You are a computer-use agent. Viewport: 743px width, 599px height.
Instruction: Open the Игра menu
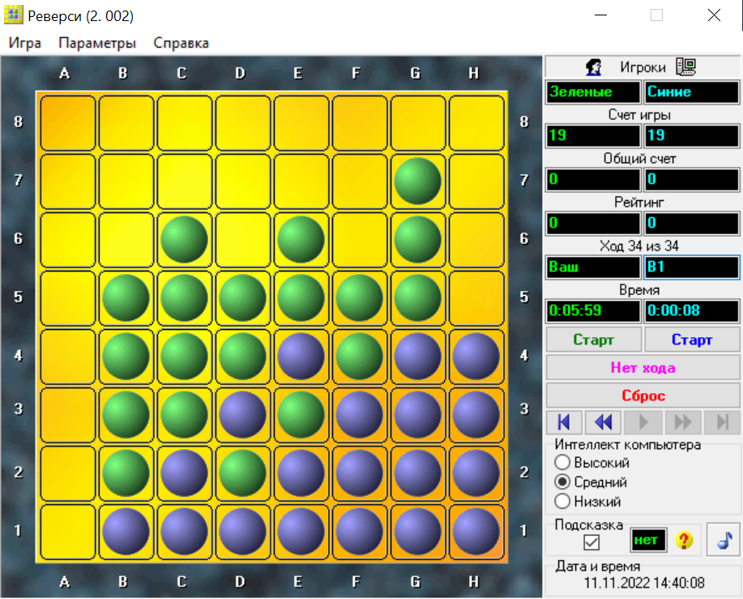pyautogui.click(x=25, y=43)
